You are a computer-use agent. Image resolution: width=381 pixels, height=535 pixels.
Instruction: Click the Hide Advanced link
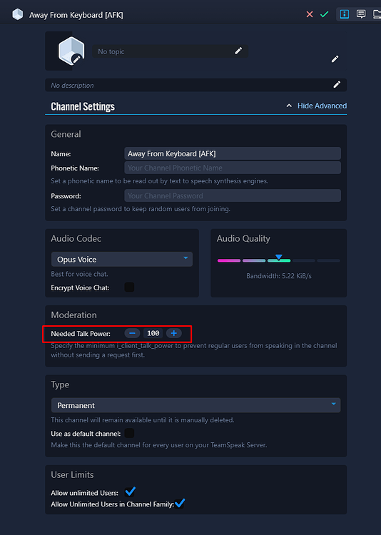pyautogui.click(x=322, y=106)
